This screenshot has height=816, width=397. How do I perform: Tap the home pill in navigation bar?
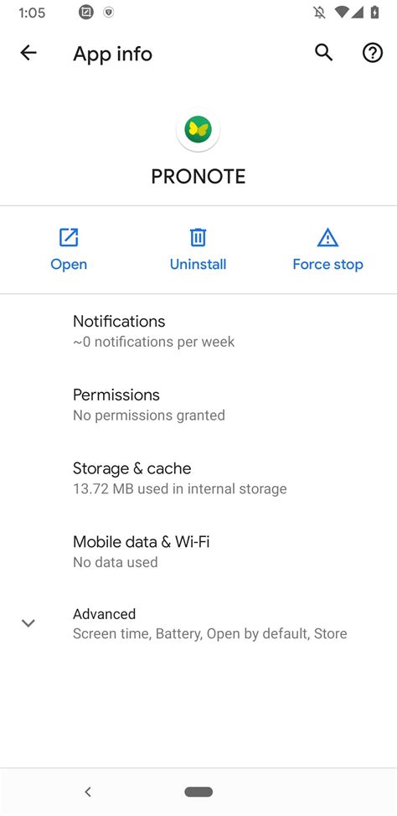(x=198, y=792)
